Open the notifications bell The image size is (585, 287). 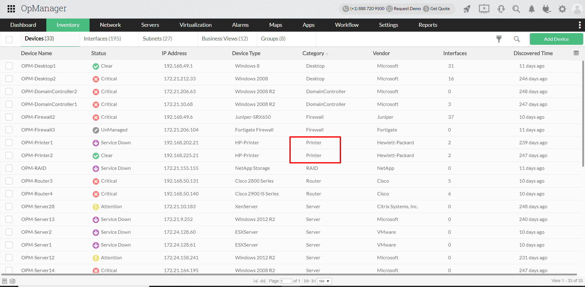[x=532, y=9]
